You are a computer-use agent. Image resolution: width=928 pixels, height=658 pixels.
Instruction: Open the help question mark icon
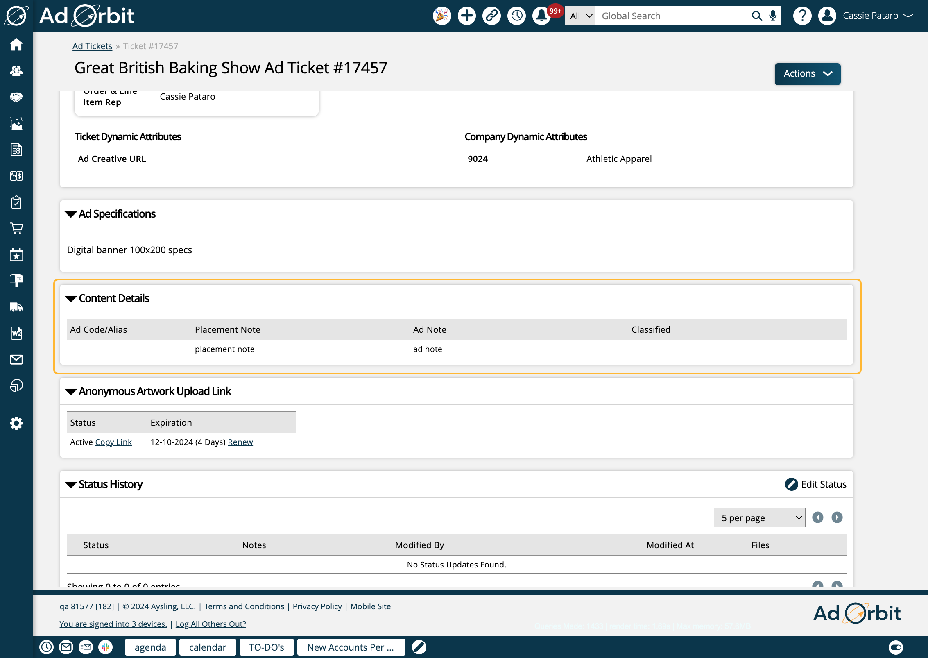[x=802, y=16]
